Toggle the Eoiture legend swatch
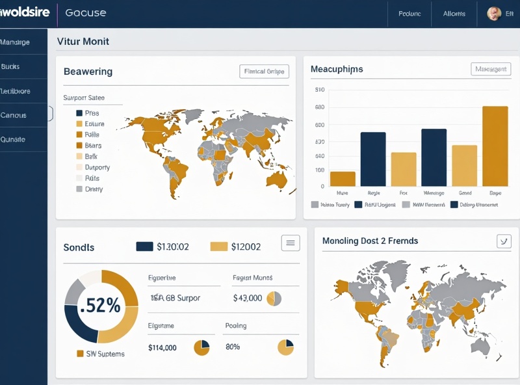 point(79,124)
